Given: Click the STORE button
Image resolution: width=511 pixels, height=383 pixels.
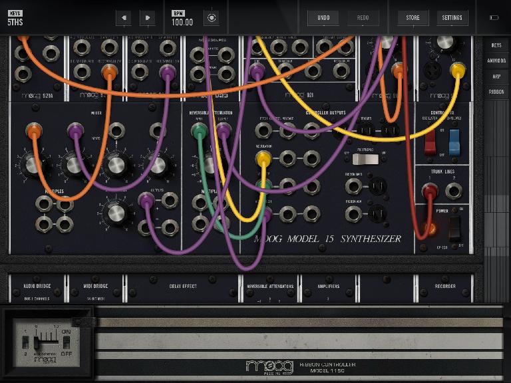Looking at the screenshot, I should click(x=413, y=17).
